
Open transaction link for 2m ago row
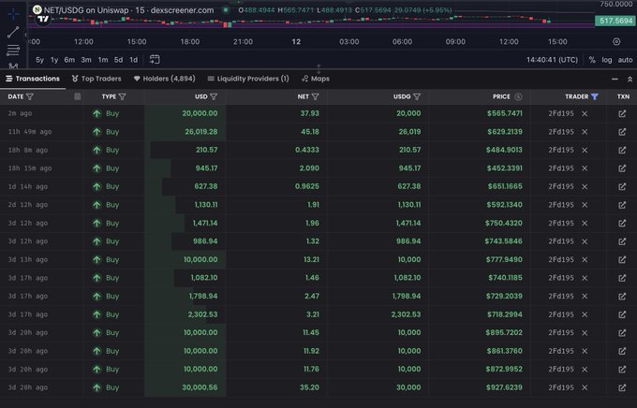622,113
